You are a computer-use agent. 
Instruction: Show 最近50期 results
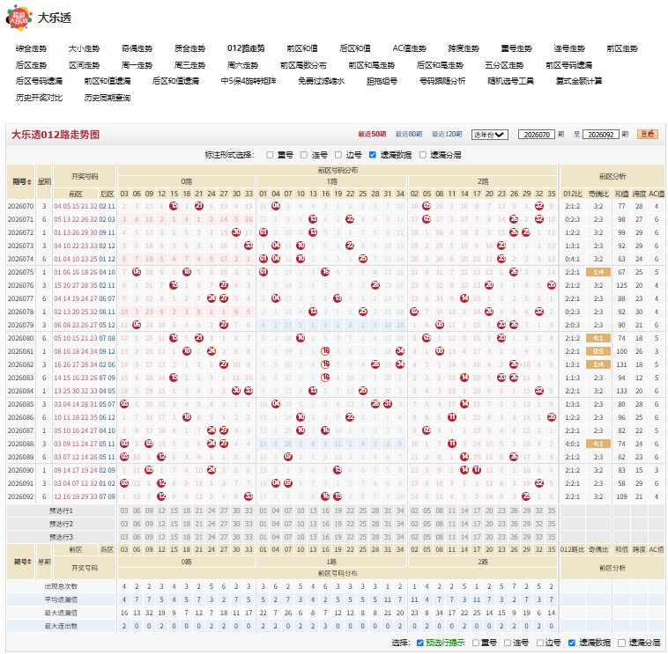(x=372, y=135)
